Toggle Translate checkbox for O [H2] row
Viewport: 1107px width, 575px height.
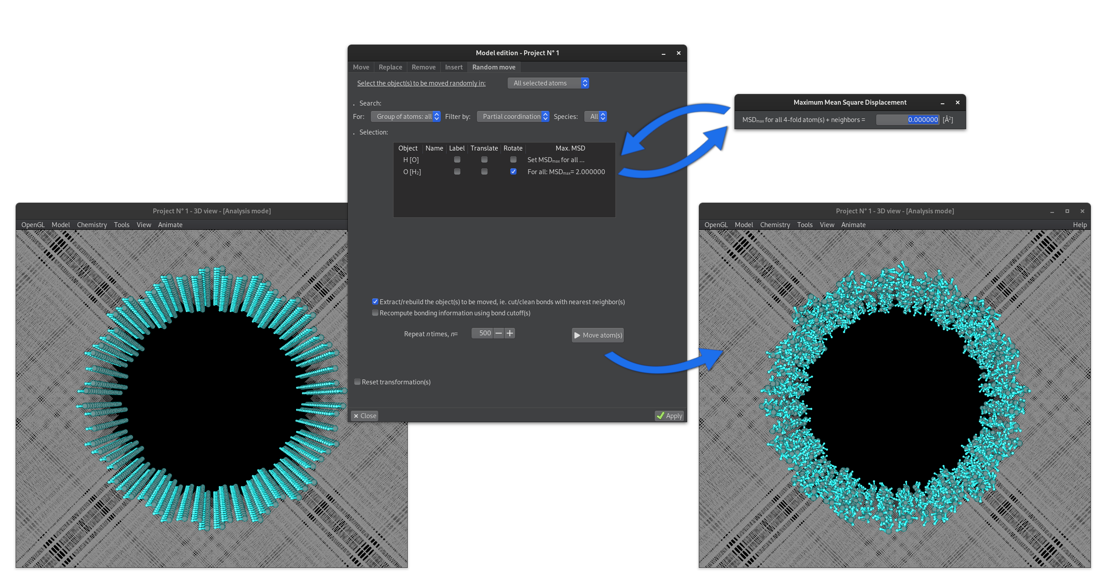tap(484, 171)
